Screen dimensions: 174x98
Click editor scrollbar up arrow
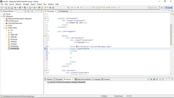coord(171,14)
